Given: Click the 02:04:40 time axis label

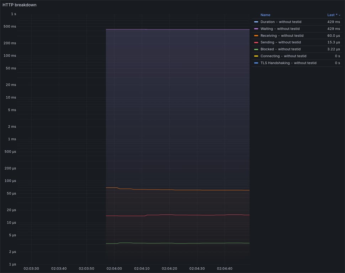Looking at the screenshot, I should point(225,268).
